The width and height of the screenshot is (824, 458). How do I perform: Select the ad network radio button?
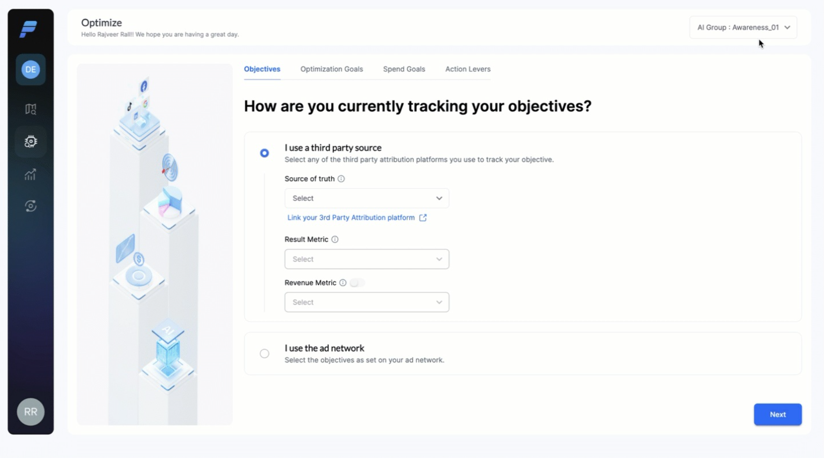point(264,353)
